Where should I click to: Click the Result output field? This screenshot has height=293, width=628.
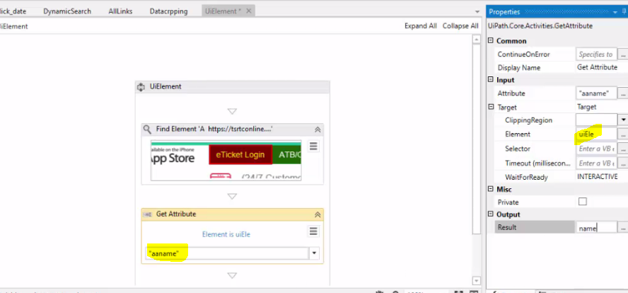click(x=596, y=228)
